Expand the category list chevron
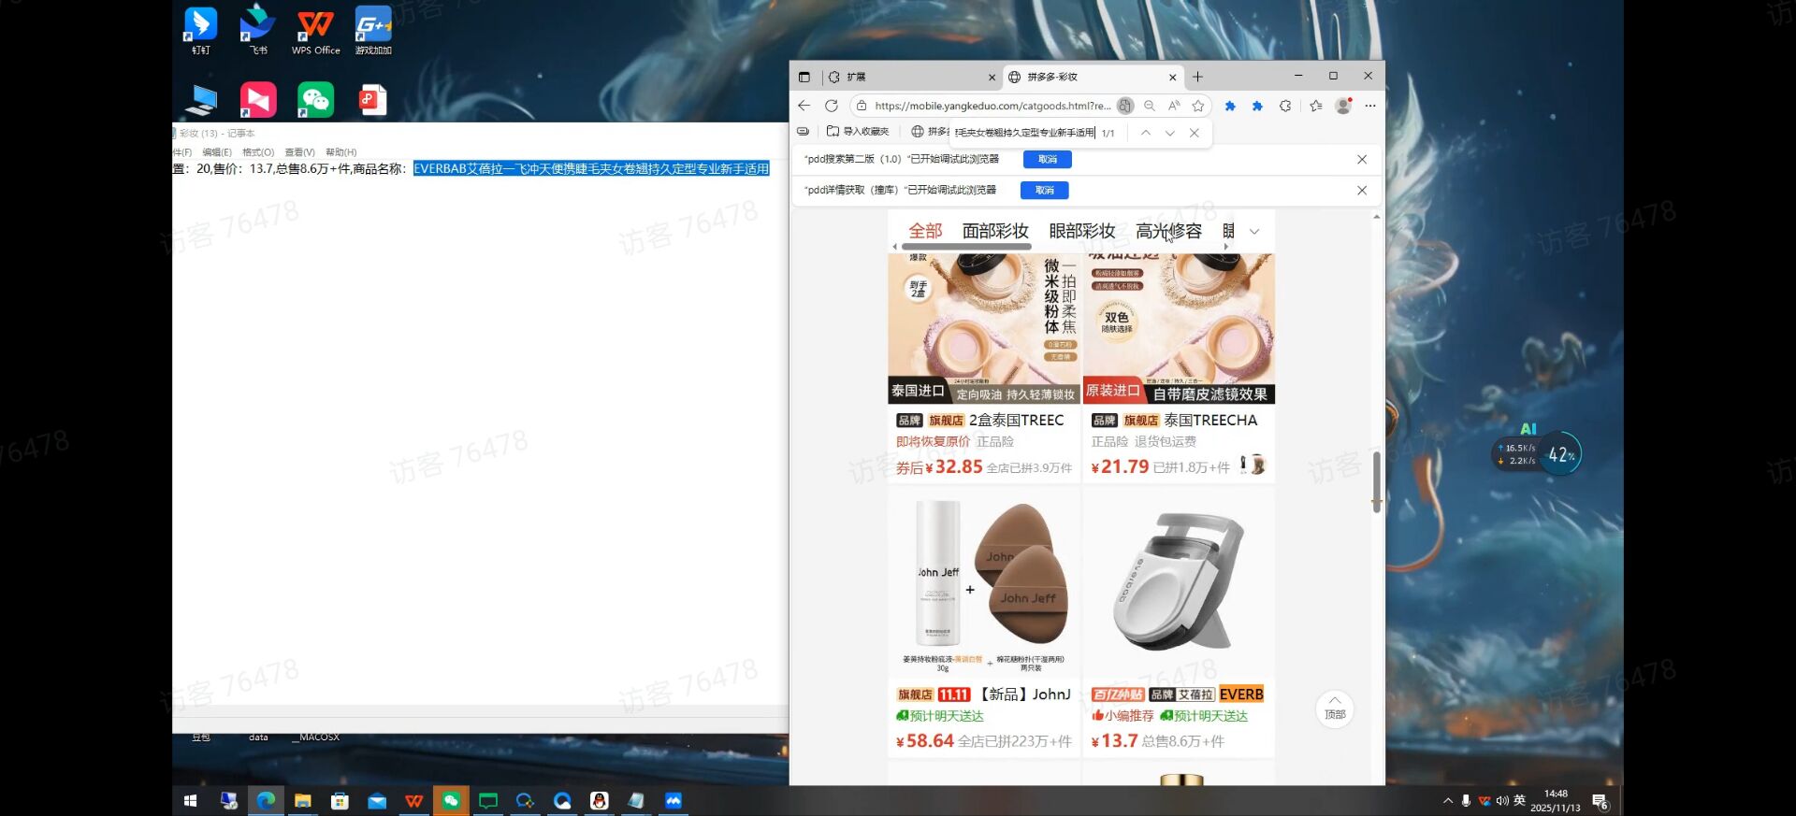The height and width of the screenshot is (816, 1796). (1254, 232)
